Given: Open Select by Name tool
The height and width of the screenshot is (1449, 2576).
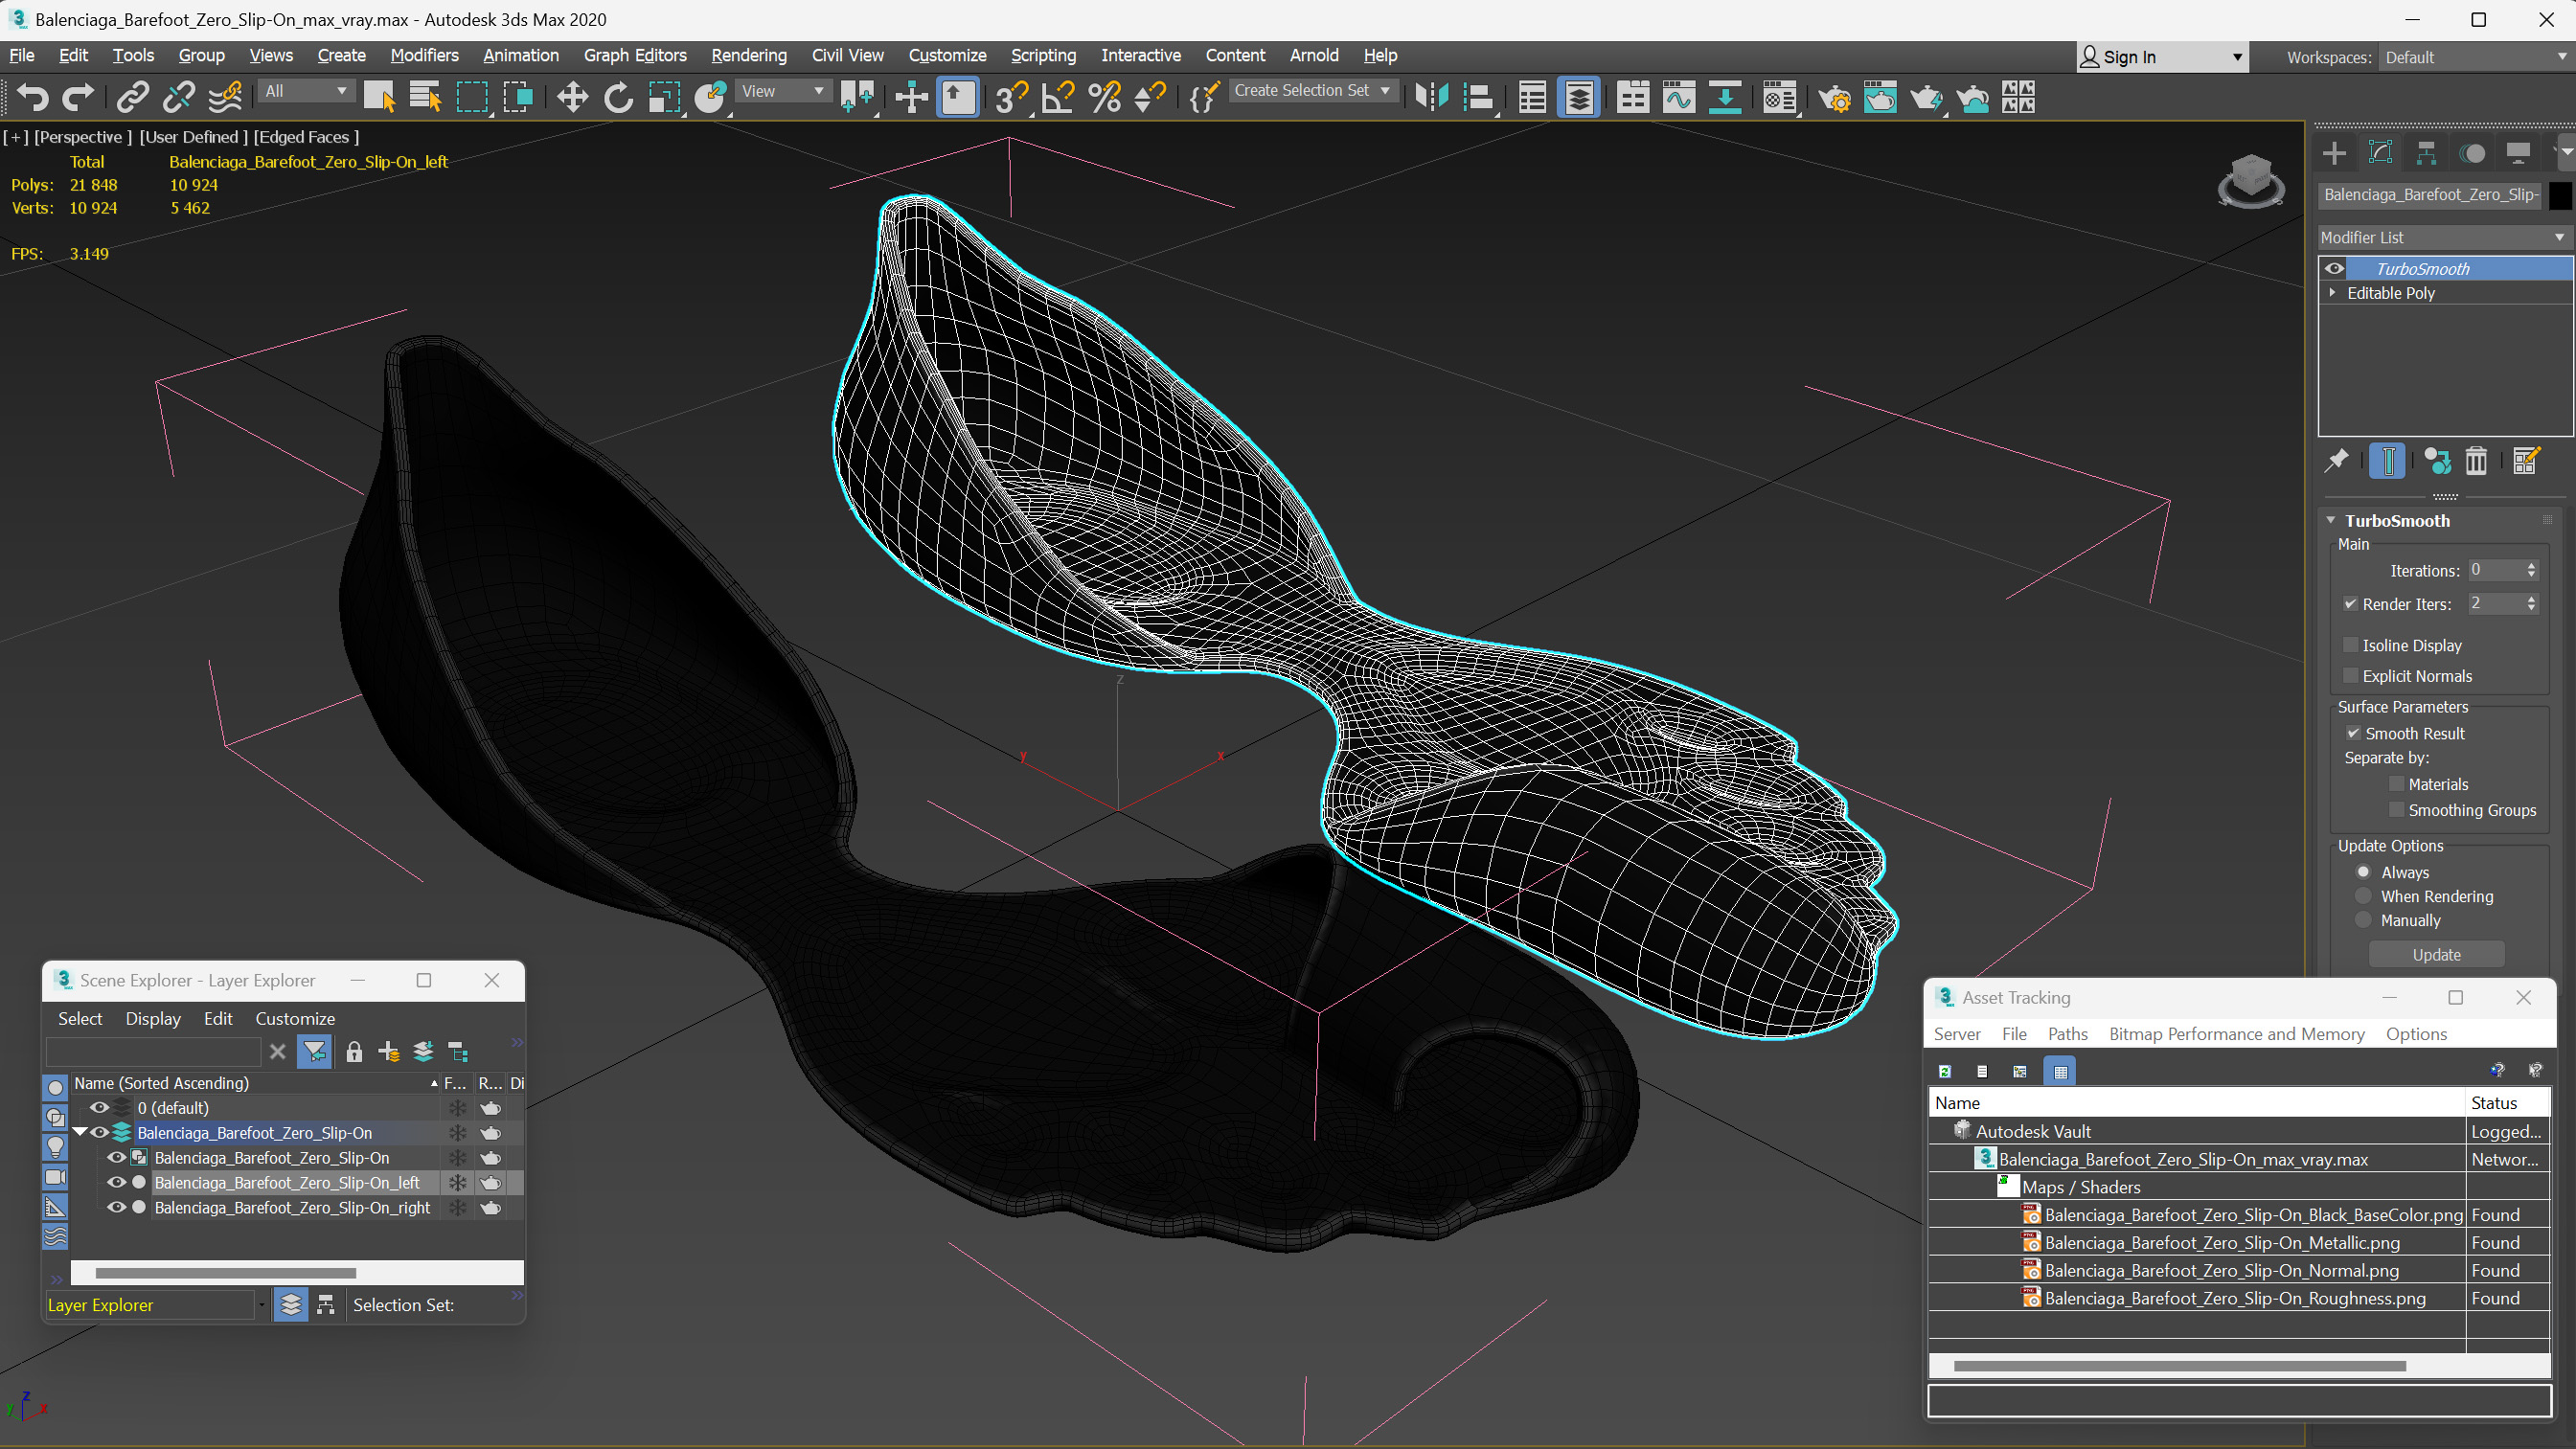Looking at the screenshot, I should tap(425, 97).
